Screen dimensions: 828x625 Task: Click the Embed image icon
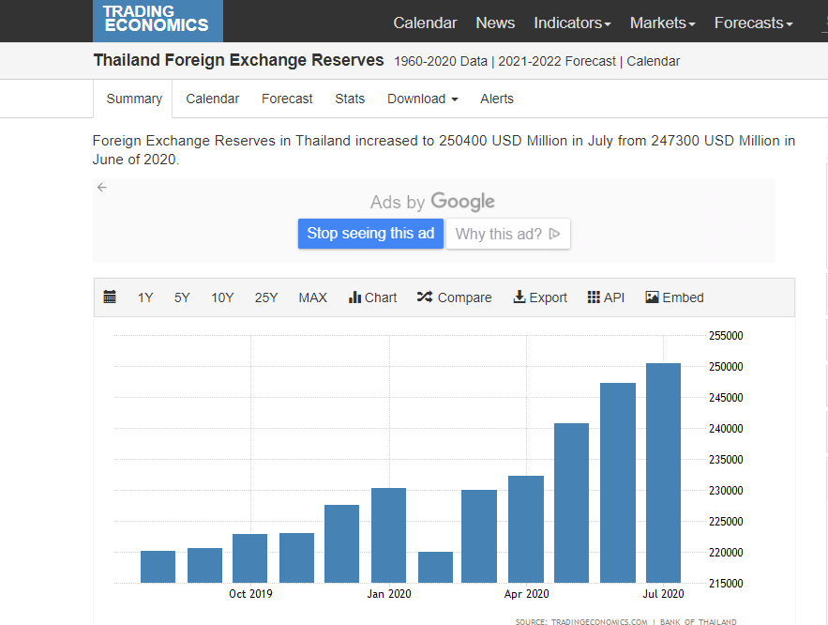[x=653, y=297]
